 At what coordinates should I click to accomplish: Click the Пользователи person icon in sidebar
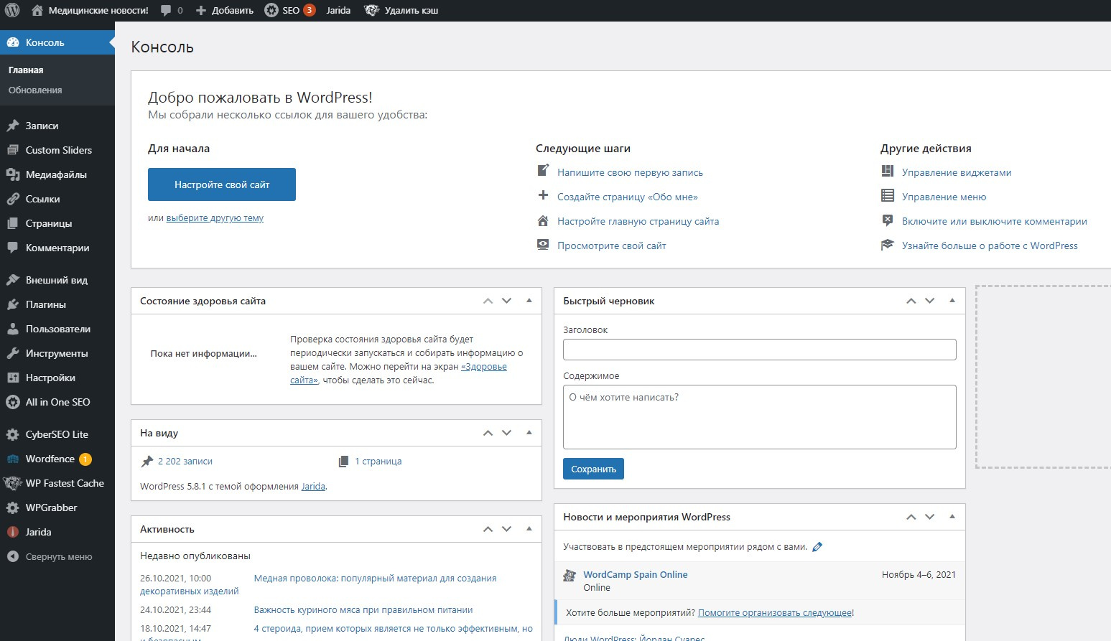13,329
